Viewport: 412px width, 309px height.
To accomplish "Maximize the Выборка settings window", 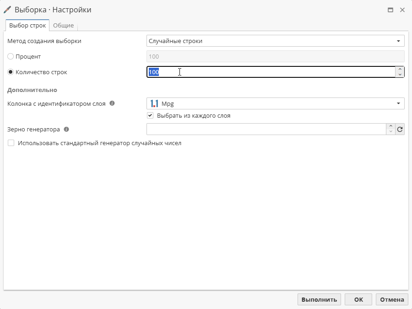I will pyautogui.click(x=390, y=10).
